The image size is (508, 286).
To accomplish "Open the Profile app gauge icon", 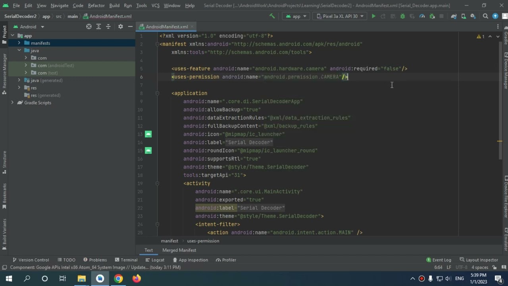I will [x=422, y=16].
